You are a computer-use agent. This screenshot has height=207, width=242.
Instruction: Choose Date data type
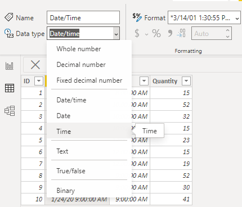(x=89, y=116)
